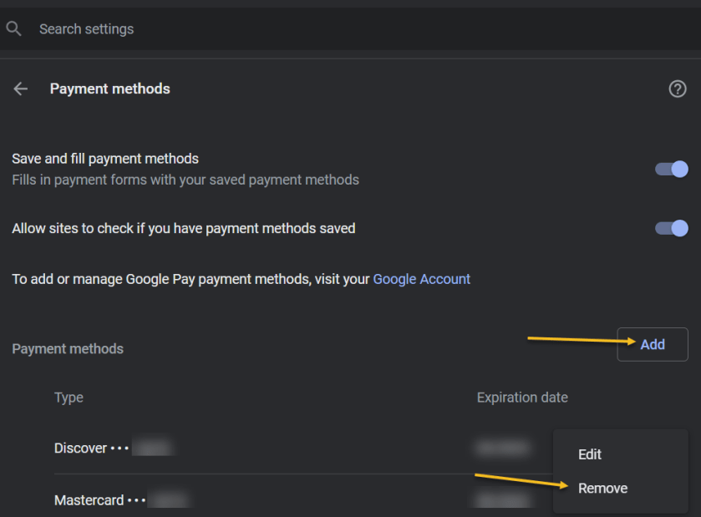Click into the Search settings field
This screenshot has height=517, width=701.
pyautogui.click(x=251, y=29)
